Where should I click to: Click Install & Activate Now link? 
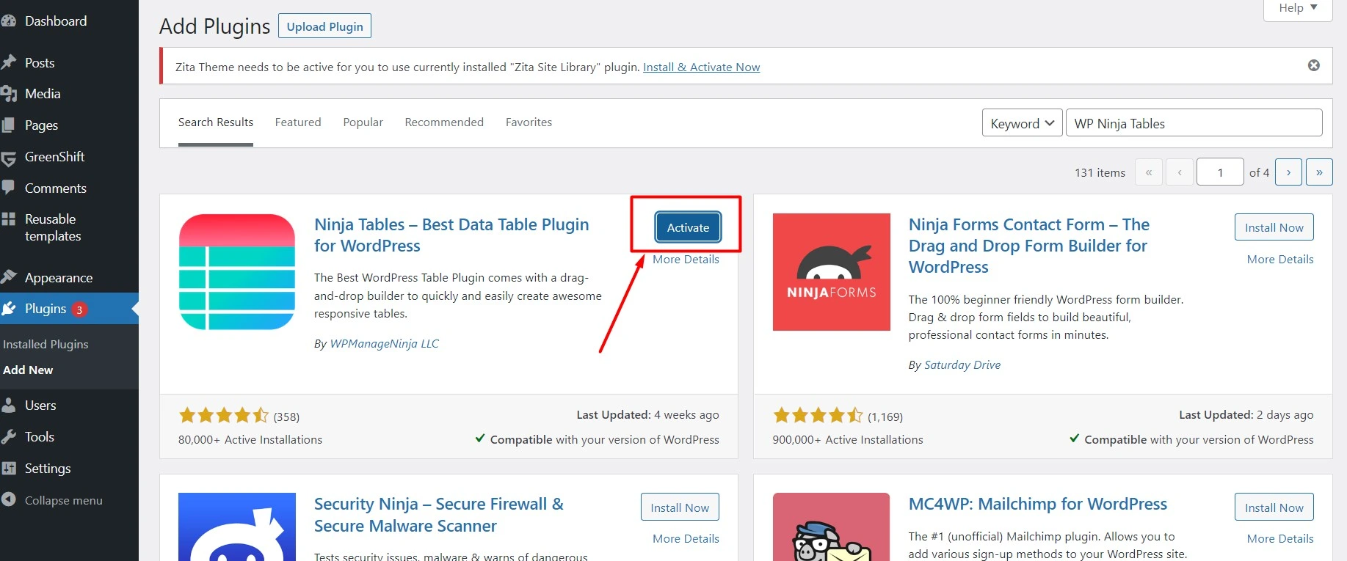701,67
